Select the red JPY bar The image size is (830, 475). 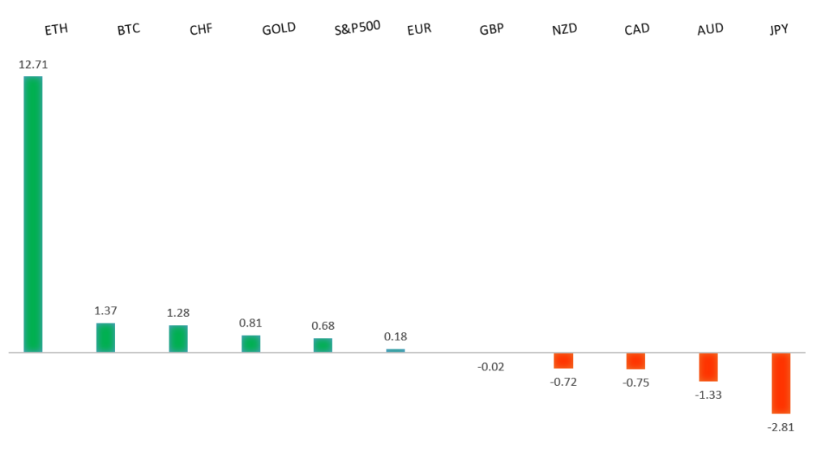click(x=781, y=383)
